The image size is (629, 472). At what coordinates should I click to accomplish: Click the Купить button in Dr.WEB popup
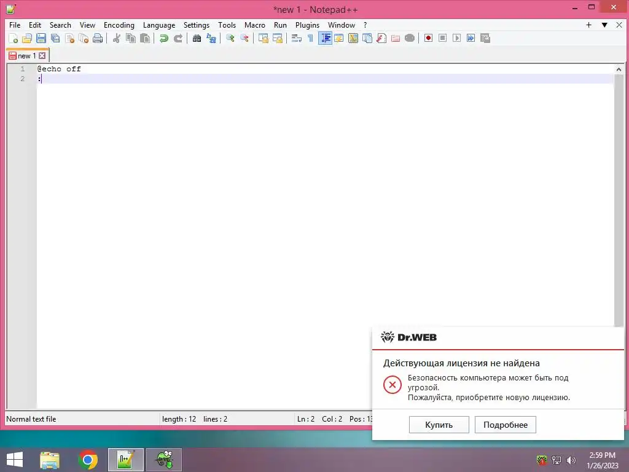click(439, 425)
